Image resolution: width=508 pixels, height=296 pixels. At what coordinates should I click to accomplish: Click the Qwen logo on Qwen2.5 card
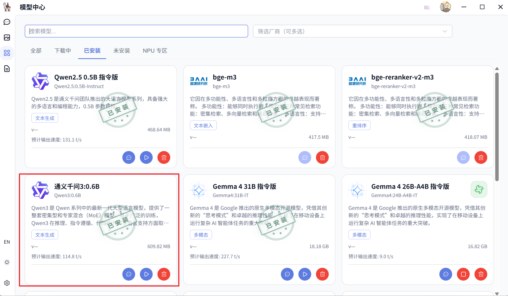pos(40,81)
